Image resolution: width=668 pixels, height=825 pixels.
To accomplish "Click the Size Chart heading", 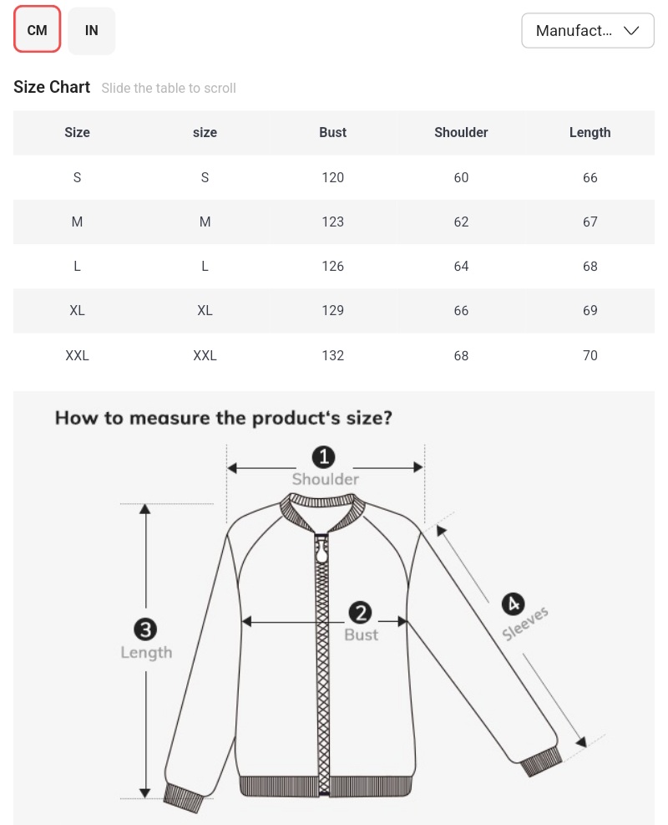I will [52, 87].
